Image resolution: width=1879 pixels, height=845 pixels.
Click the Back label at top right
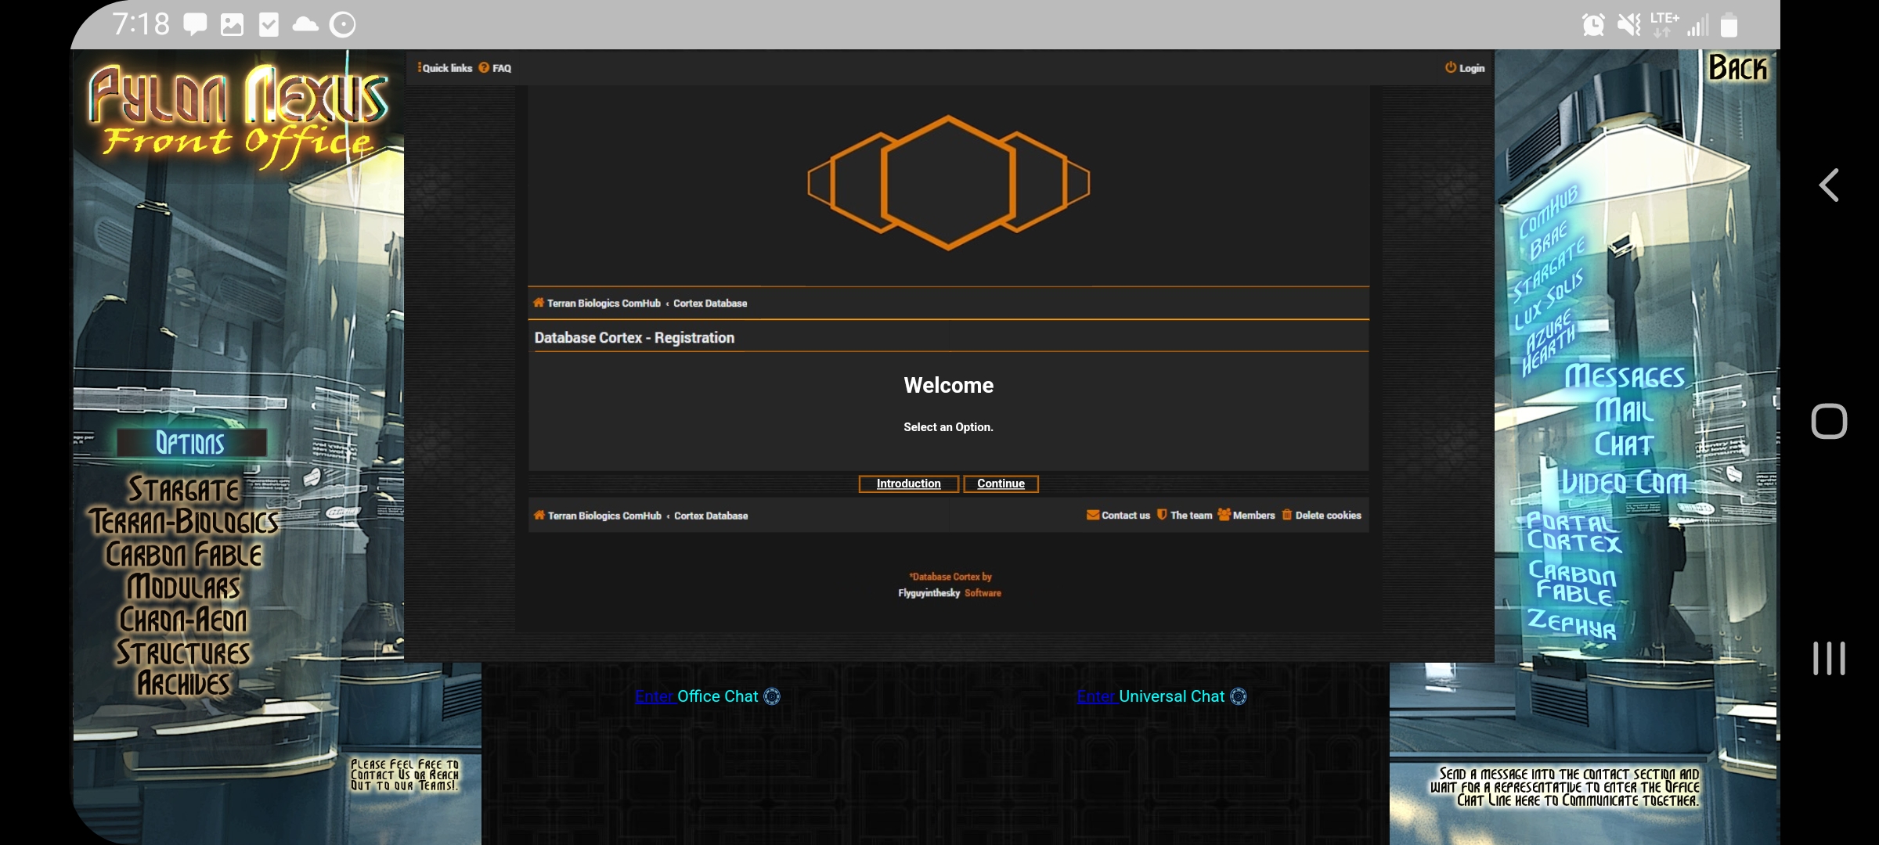[1737, 69]
